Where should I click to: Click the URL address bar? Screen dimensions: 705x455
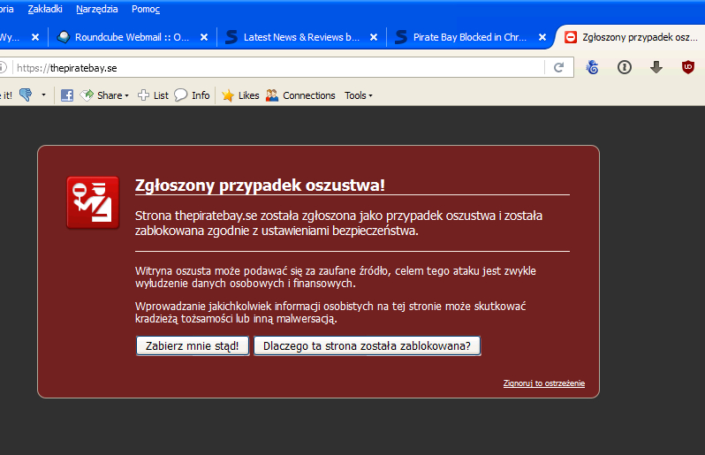coord(279,68)
